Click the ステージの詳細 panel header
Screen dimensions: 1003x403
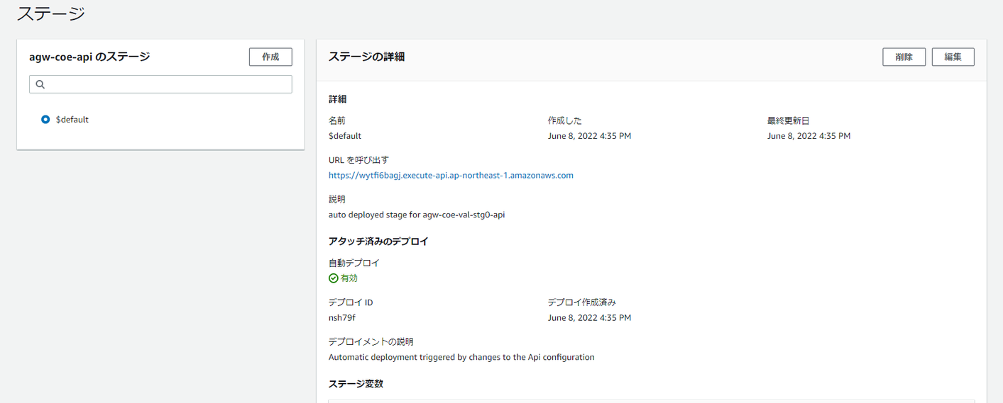point(366,57)
